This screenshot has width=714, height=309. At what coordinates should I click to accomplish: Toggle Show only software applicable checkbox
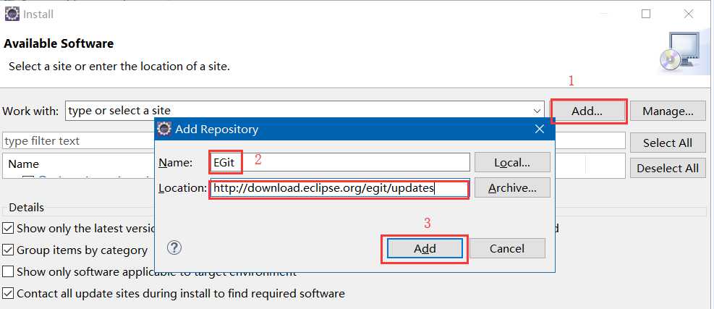[8, 271]
